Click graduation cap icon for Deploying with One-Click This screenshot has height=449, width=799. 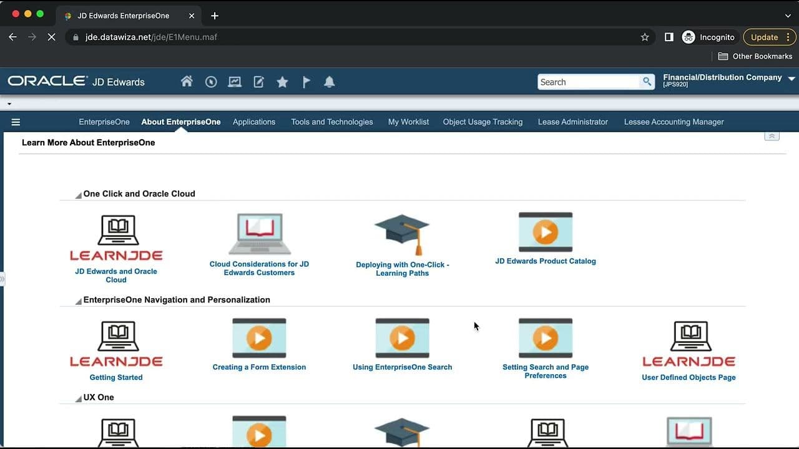click(x=402, y=234)
